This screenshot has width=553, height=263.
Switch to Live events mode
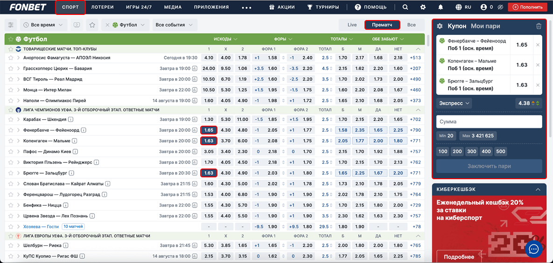click(x=352, y=25)
